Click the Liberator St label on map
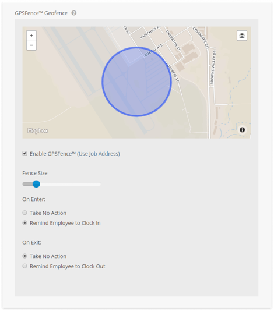Screen dimensions: 274x311 tap(173, 40)
